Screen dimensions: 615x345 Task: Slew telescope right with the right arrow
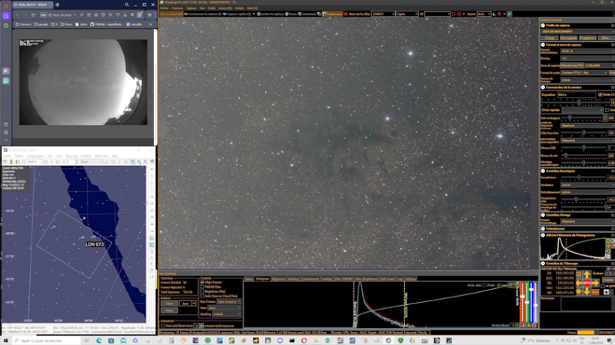tap(595, 283)
